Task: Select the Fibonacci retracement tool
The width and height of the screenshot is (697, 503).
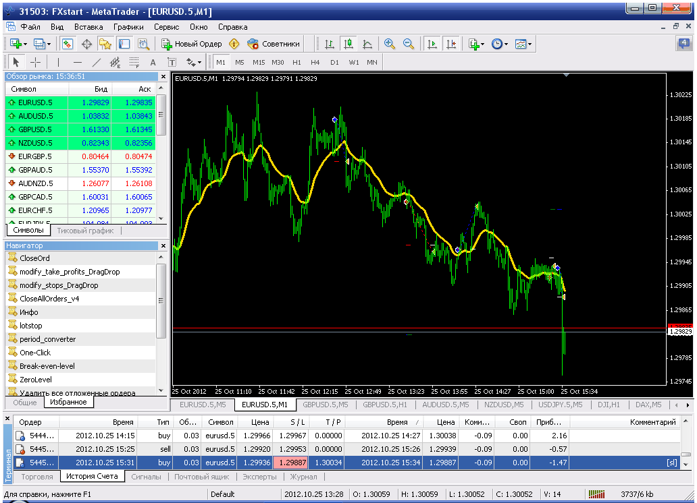Action: [134, 63]
